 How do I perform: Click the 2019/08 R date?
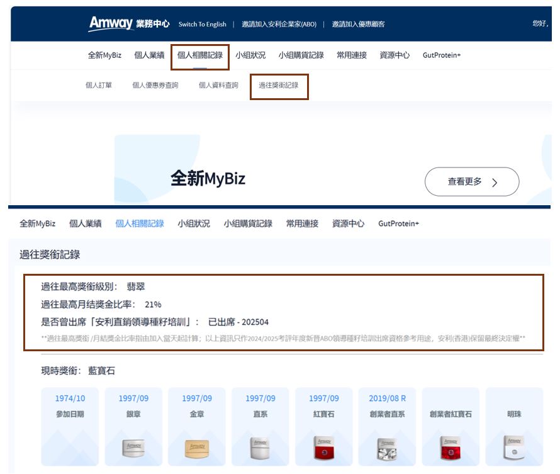pos(388,398)
